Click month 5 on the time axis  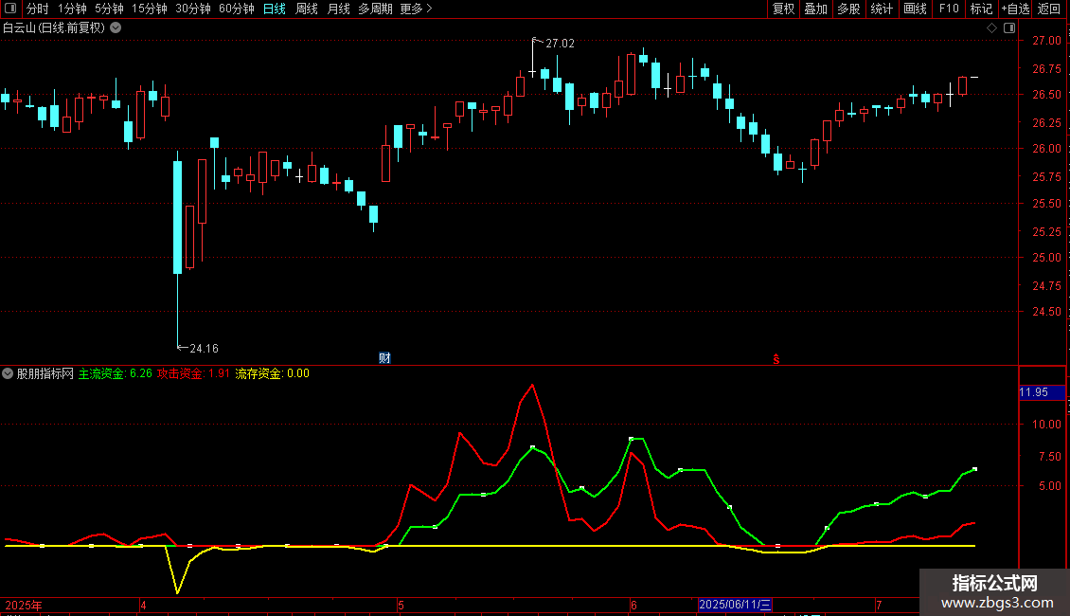(x=401, y=605)
